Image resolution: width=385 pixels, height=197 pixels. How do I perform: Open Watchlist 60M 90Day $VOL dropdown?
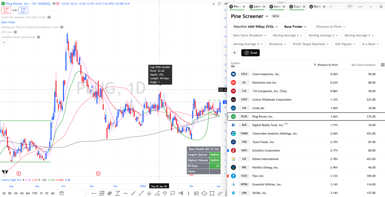(256, 27)
